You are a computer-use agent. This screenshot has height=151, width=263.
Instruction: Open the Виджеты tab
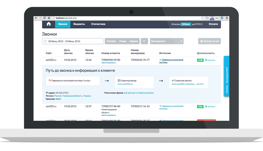pos(79,24)
